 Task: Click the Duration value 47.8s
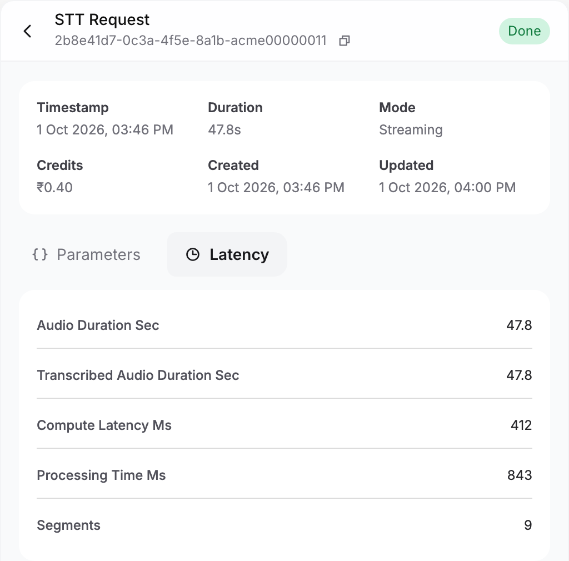click(x=224, y=130)
